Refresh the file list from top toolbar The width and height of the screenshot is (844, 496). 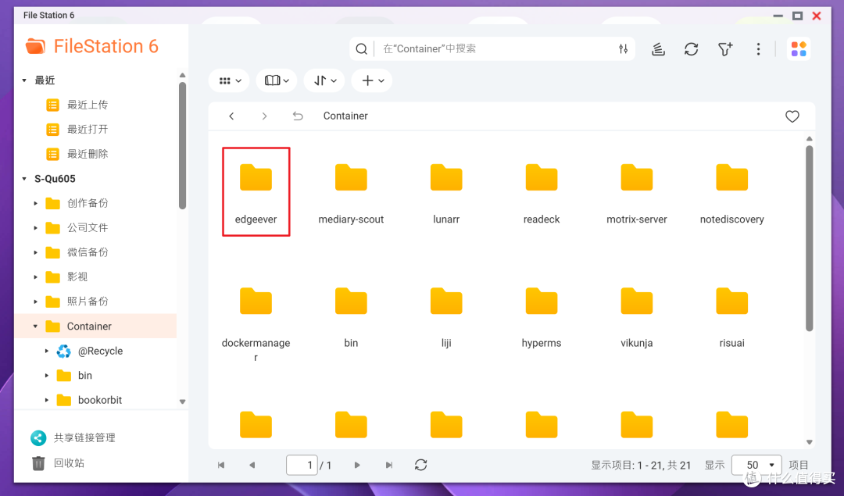click(691, 49)
